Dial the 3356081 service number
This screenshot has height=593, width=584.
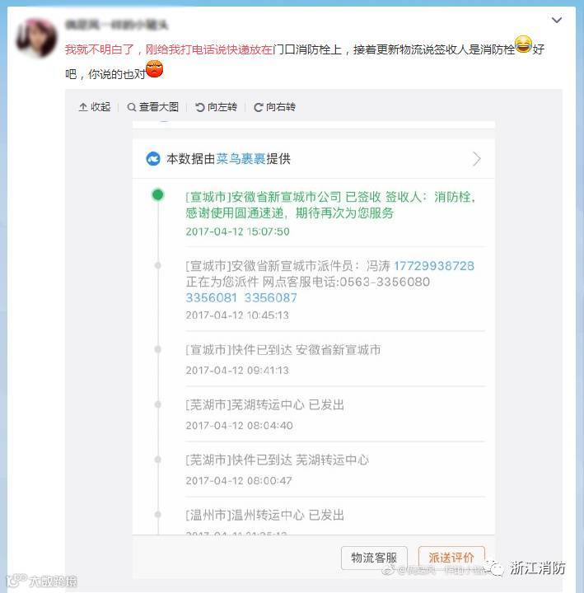coord(212,297)
